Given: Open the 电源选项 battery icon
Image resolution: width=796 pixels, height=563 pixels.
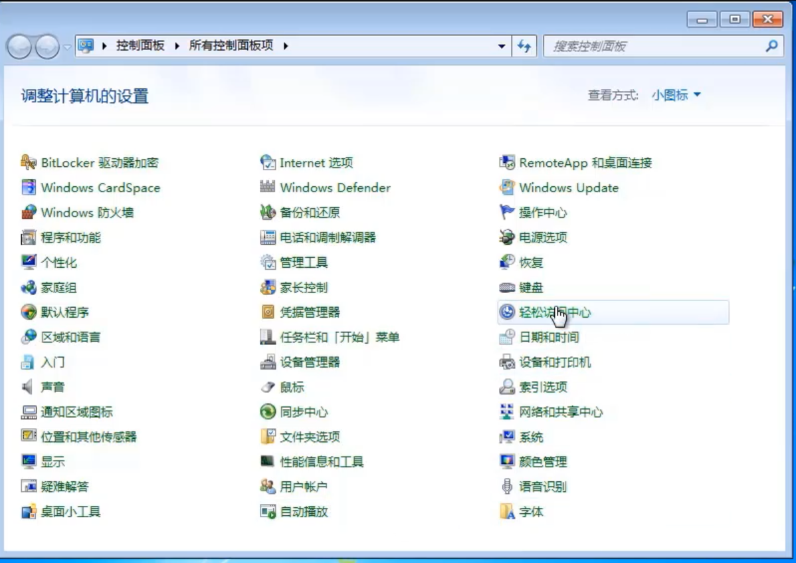Looking at the screenshot, I should tap(507, 237).
